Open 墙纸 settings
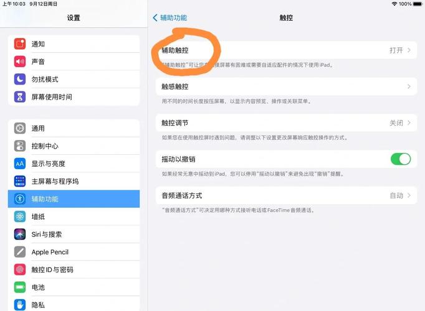 pos(74,216)
